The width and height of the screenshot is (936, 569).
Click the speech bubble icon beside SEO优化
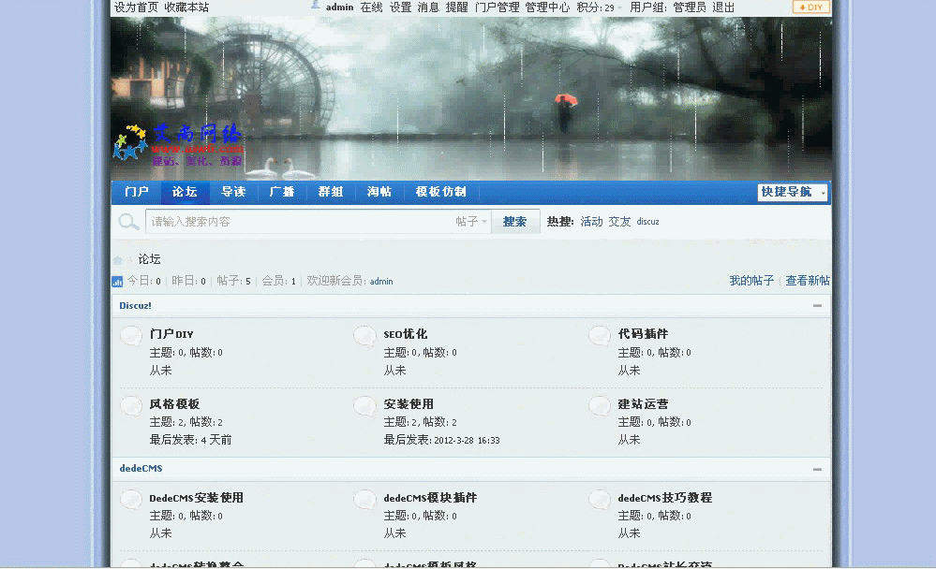364,336
